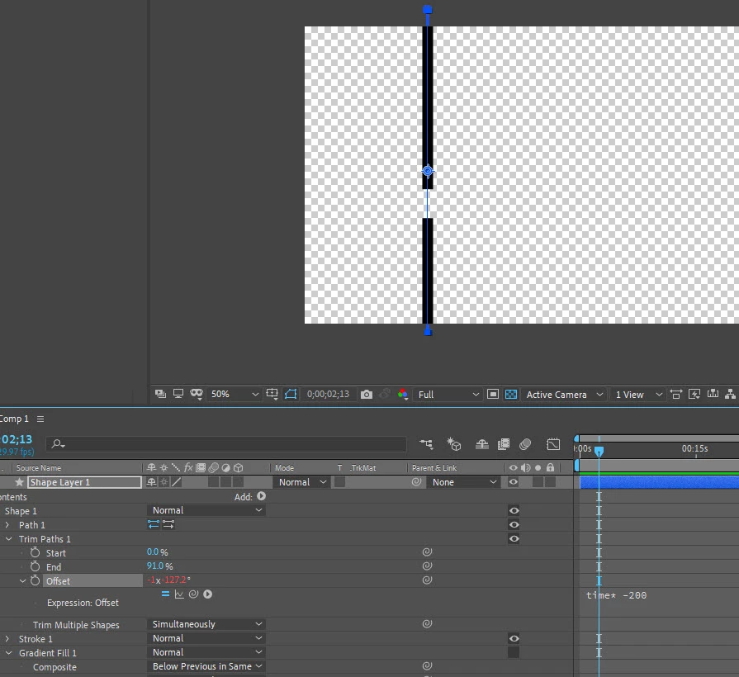This screenshot has height=677, width=739.
Task: Click the Path 1 reverse direction icon
Action: 154,524
